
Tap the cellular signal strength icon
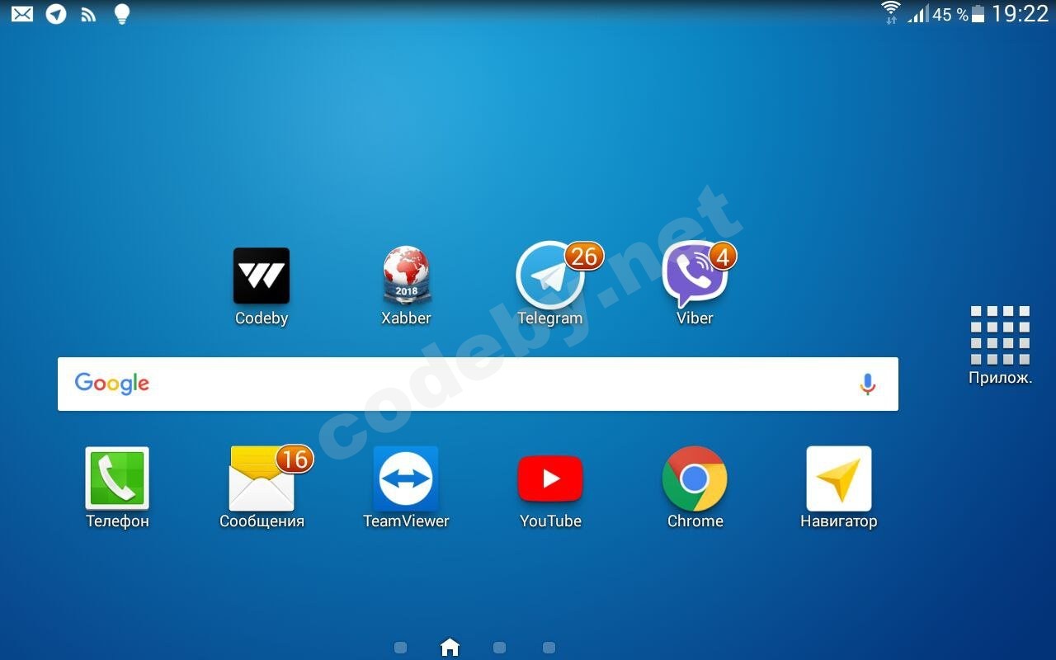tap(917, 14)
